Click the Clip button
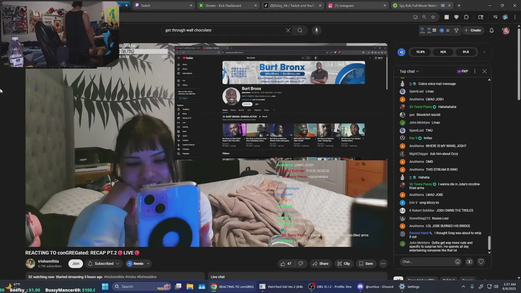Viewport: 521px width, 293px height. [x=344, y=264]
